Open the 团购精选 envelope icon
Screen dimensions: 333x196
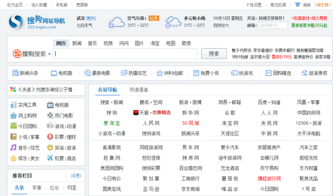[x=269, y=73]
